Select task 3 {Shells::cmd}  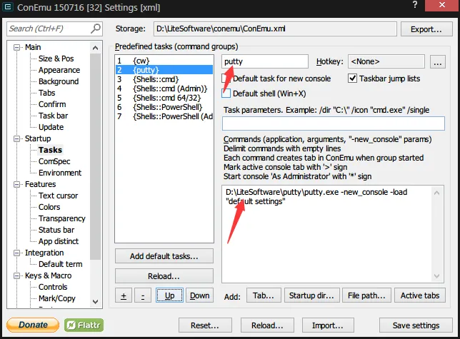point(164,79)
